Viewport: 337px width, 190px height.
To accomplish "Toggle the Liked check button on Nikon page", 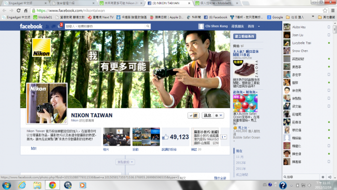I will point(193,116).
